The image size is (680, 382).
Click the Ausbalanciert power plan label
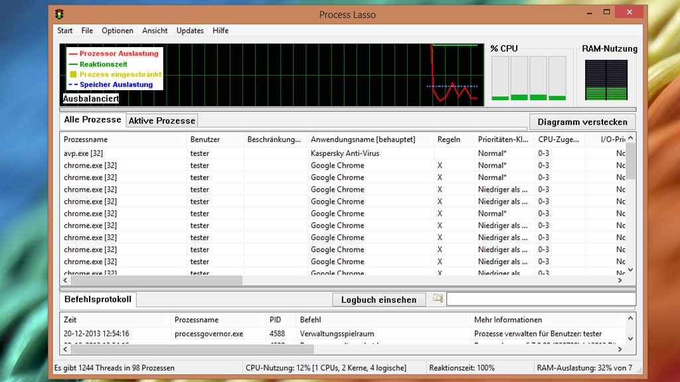(x=90, y=99)
